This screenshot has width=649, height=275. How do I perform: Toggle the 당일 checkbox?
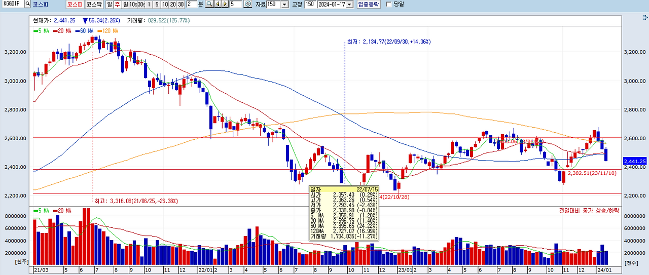[x=389, y=4]
